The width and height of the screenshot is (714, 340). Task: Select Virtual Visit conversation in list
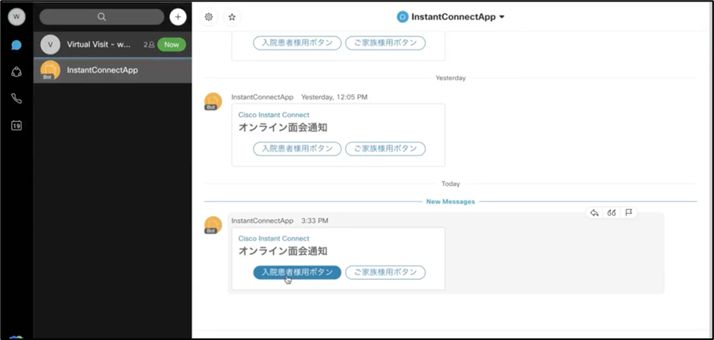click(x=112, y=45)
